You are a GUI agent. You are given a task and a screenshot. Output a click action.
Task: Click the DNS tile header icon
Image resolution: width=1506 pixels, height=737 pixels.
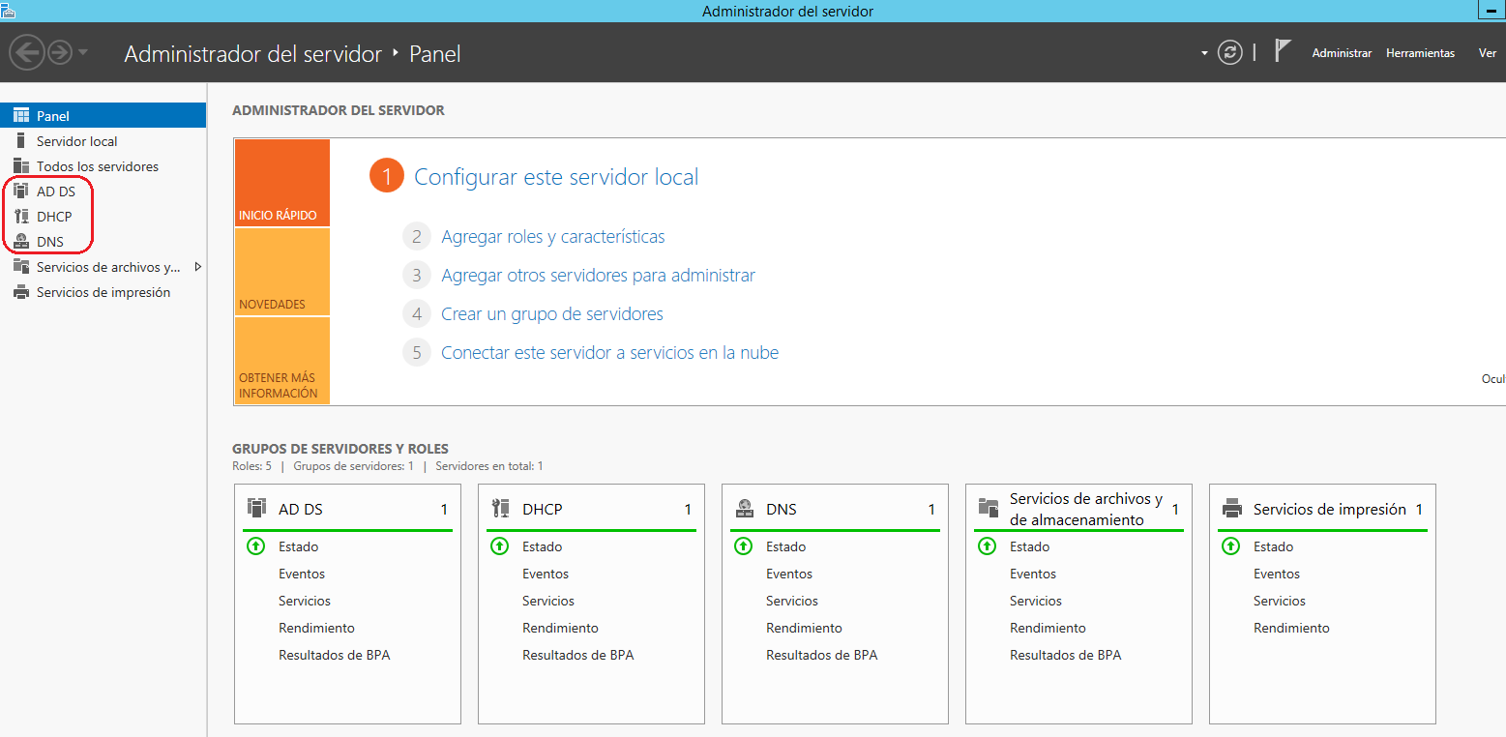pyautogui.click(x=744, y=508)
